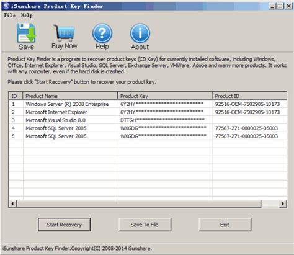
Task: Click the Help question mark icon
Action: pyautogui.click(x=102, y=33)
